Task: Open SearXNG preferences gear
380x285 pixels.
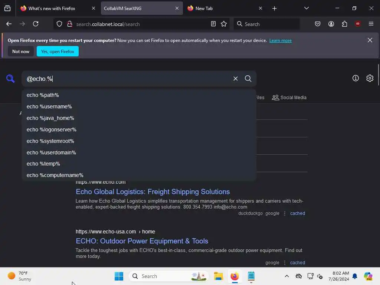Action: click(370, 78)
